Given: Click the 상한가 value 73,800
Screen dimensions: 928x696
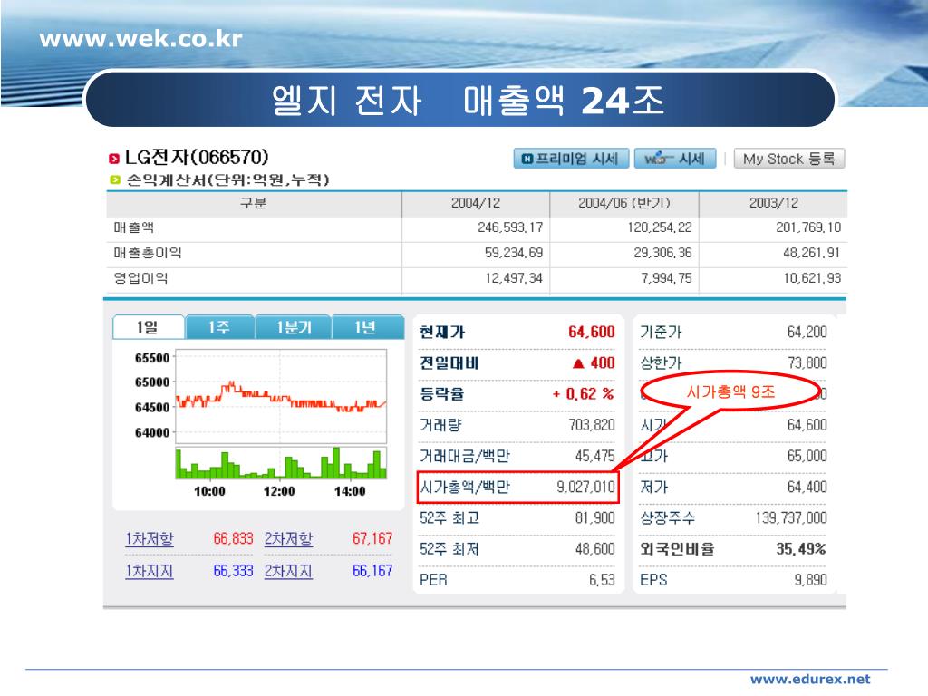Looking at the screenshot, I should pyautogui.click(x=807, y=362).
